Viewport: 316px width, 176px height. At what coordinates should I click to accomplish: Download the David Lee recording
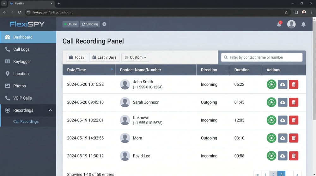283,156
